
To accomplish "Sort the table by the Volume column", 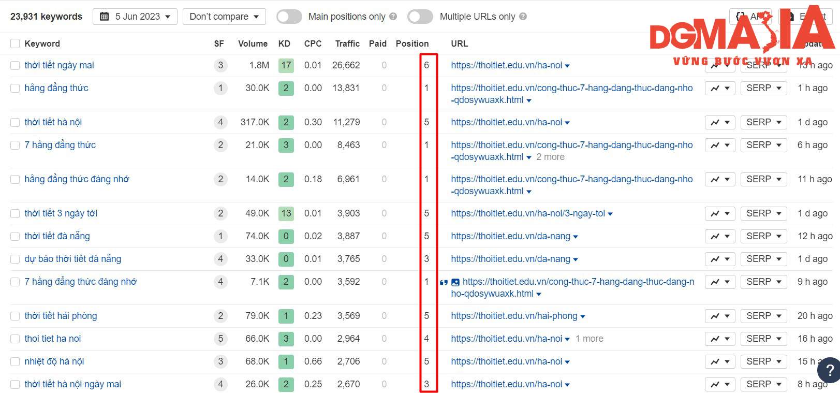I will (253, 43).
